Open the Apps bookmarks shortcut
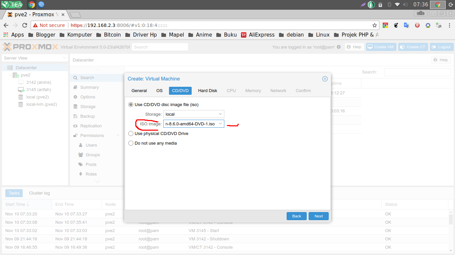The height and width of the screenshot is (255, 455). tap(14, 35)
